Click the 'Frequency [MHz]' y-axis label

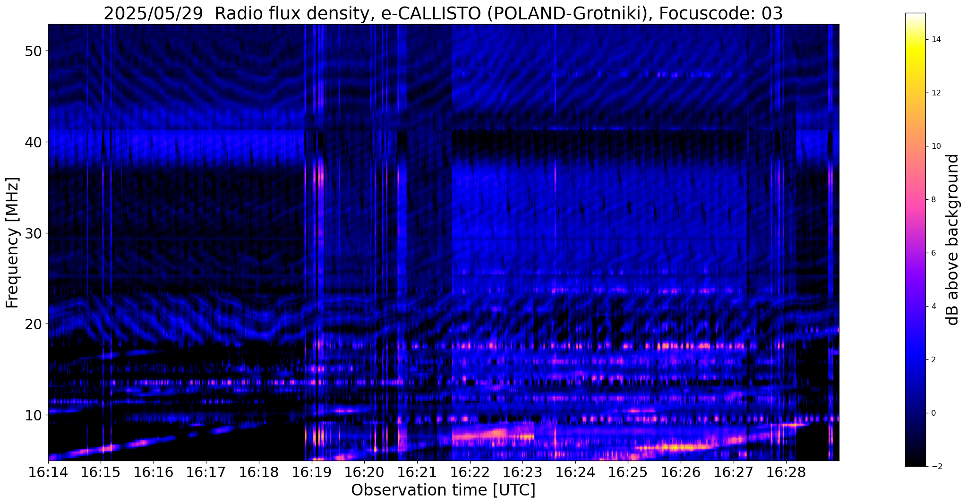[12, 243]
